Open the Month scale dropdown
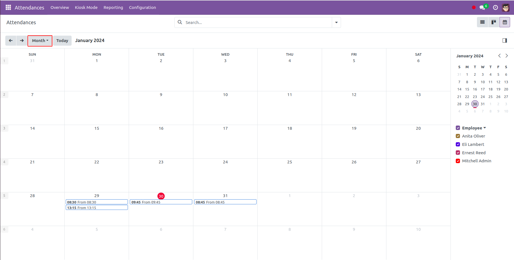Image resolution: width=514 pixels, height=260 pixels. [x=40, y=41]
